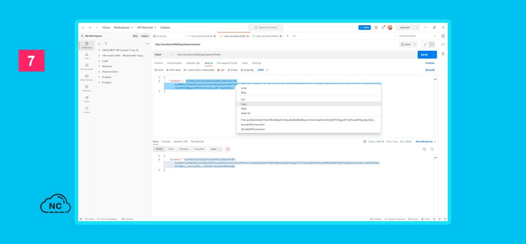The width and height of the screenshot is (526, 244).
Task: Click the hamburger menu icon
Action: click(x=83, y=27)
